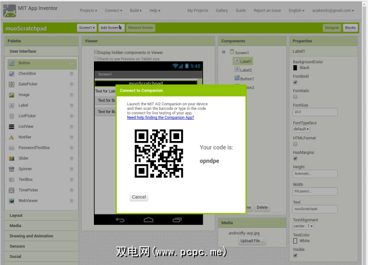Expand the Sensors palette section
368x265 pixels.
click(42, 246)
